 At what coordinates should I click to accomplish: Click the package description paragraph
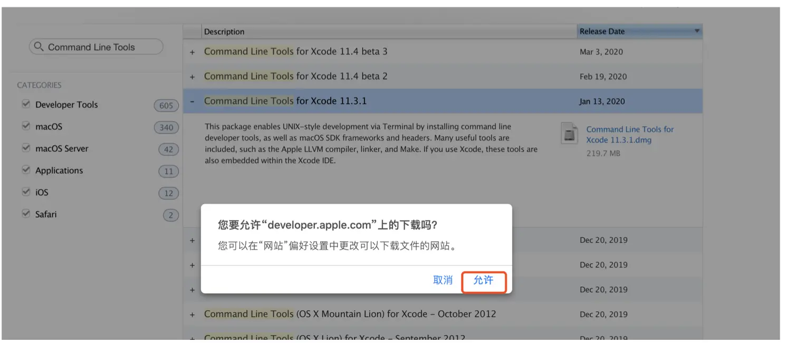point(371,144)
